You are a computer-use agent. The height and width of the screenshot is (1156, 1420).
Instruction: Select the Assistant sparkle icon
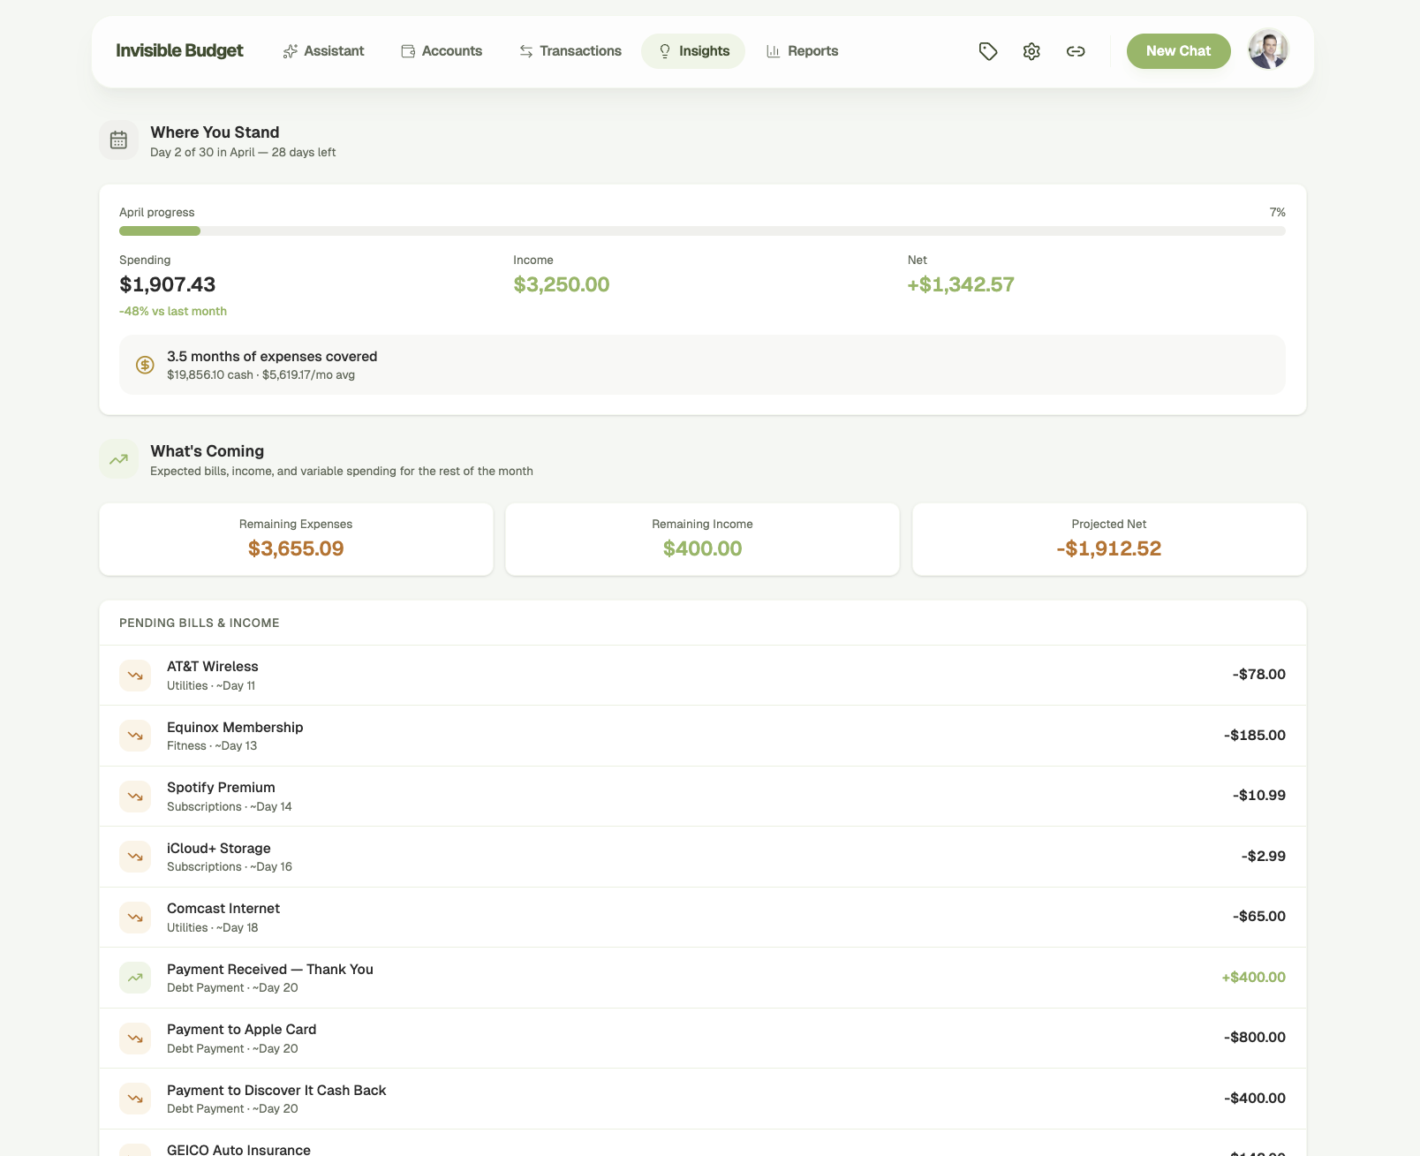pos(290,51)
